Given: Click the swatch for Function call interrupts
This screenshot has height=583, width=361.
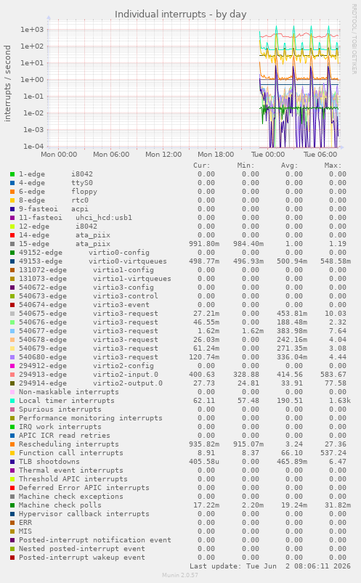Looking at the screenshot, I should coord(12,453).
